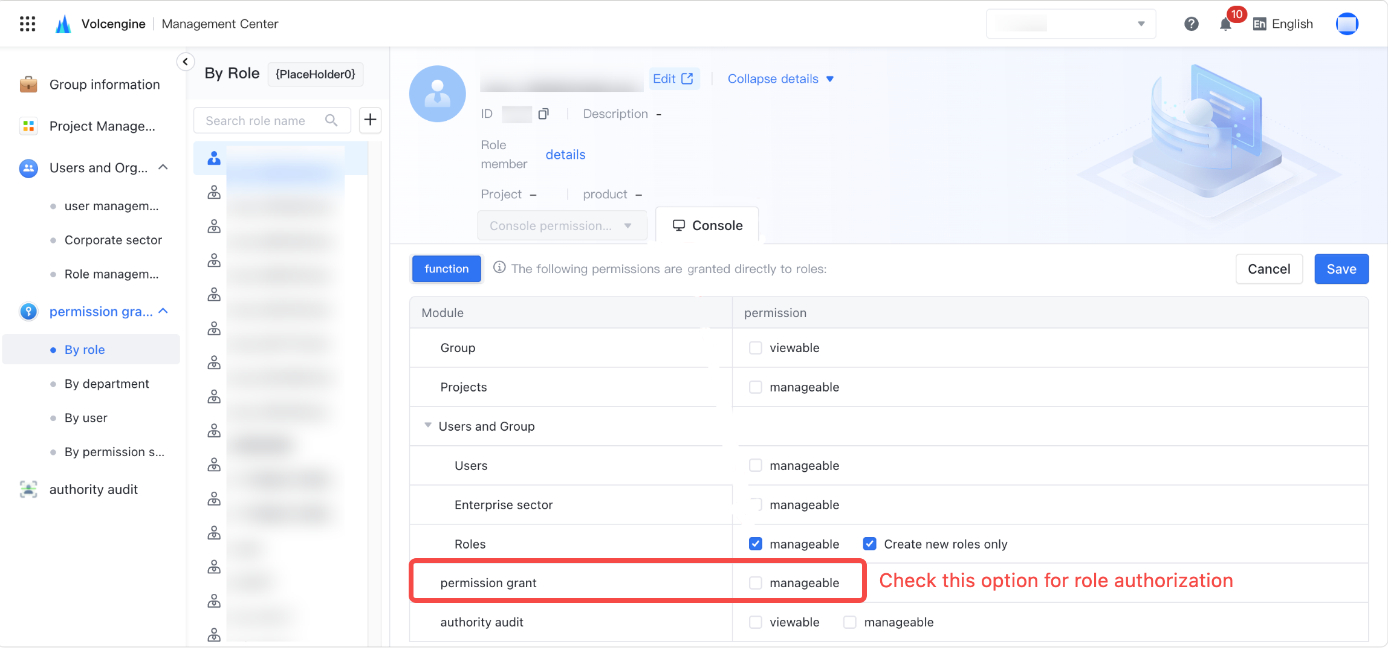
Task: Open the app grid launcher icon
Action: tap(27, 24)
